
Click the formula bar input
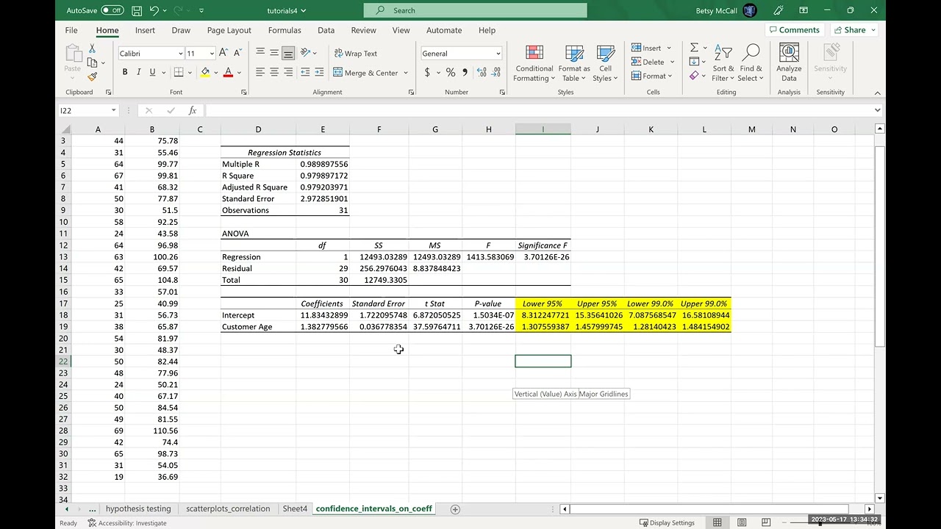tap(538, 110)
